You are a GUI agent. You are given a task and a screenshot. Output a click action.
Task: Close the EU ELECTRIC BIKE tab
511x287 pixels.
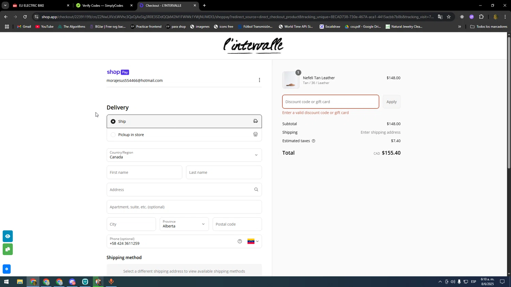pyautogui.click(x=68, y=5)
